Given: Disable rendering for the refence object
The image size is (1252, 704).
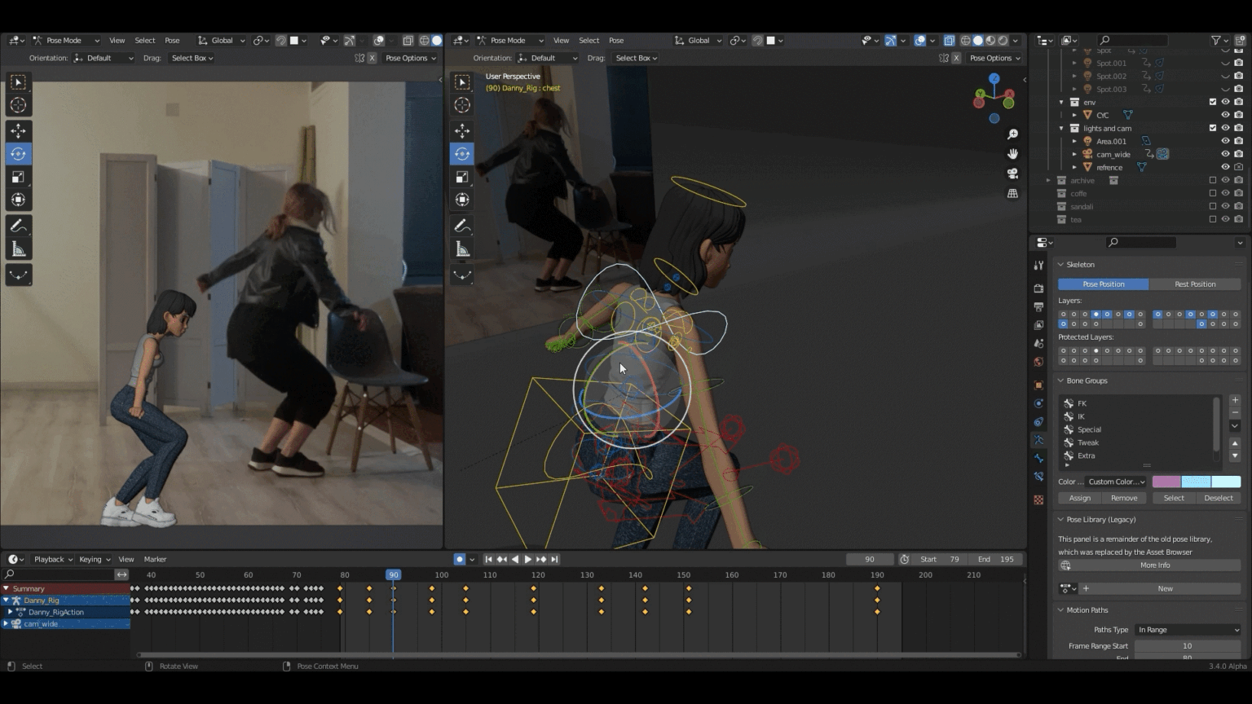Looking at the screenshot, I should (1238, 167).
